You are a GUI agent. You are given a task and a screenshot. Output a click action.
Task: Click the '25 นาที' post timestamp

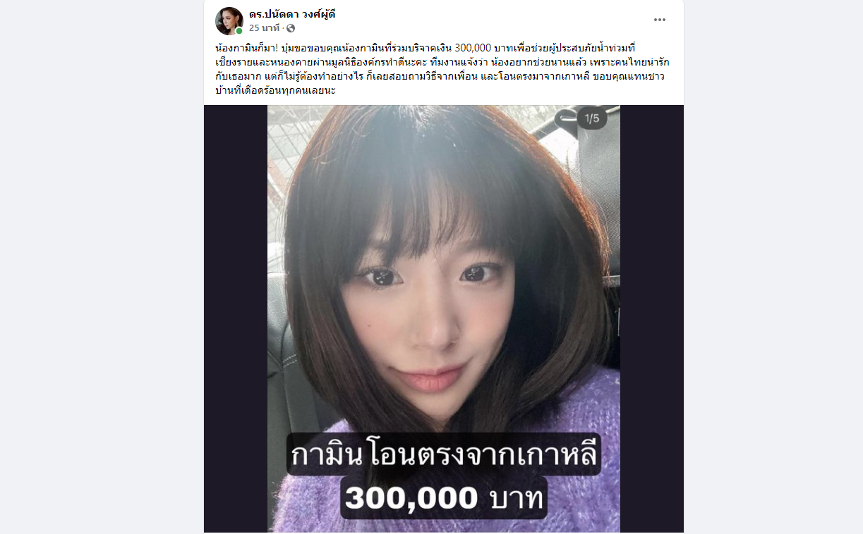[265, 28]
